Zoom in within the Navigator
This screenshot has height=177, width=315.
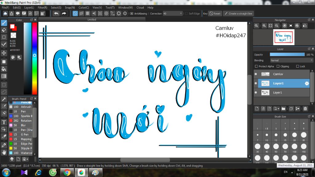click(264, 26)
